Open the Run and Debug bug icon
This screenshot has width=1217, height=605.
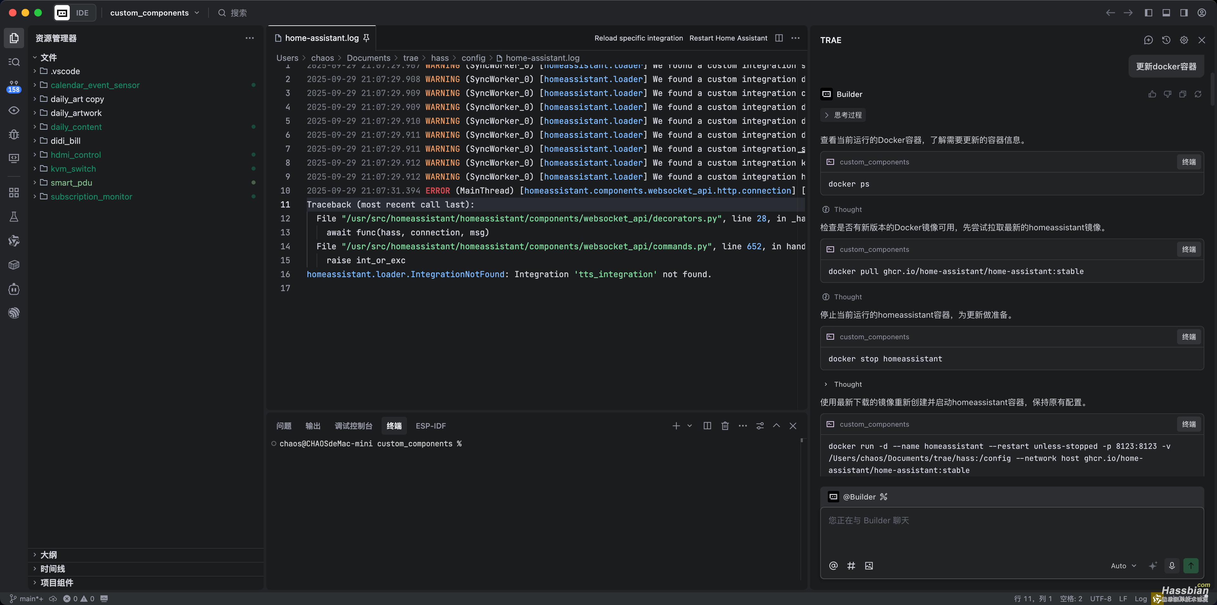pos(14,134)
